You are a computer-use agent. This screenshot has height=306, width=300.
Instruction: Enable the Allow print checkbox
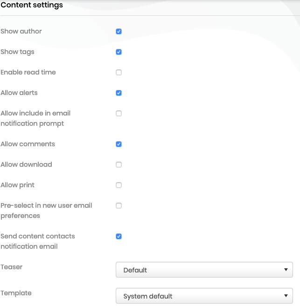click(x=119, y=185)
